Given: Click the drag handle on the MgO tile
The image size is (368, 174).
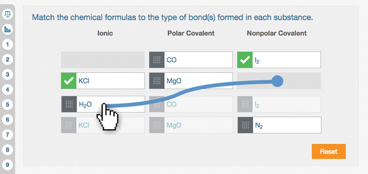Looking at the screenshot, I should [157, 81].
